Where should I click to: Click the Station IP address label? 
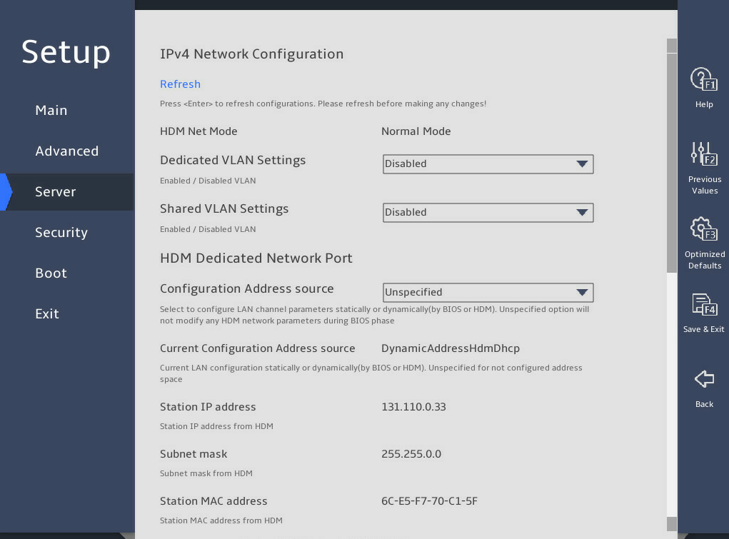click(208, 407)
